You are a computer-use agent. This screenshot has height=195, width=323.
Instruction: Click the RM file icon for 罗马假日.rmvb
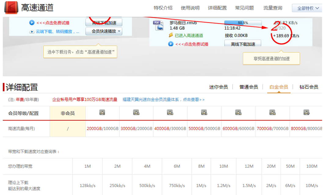pyautogui.click(x=158, y=26)
